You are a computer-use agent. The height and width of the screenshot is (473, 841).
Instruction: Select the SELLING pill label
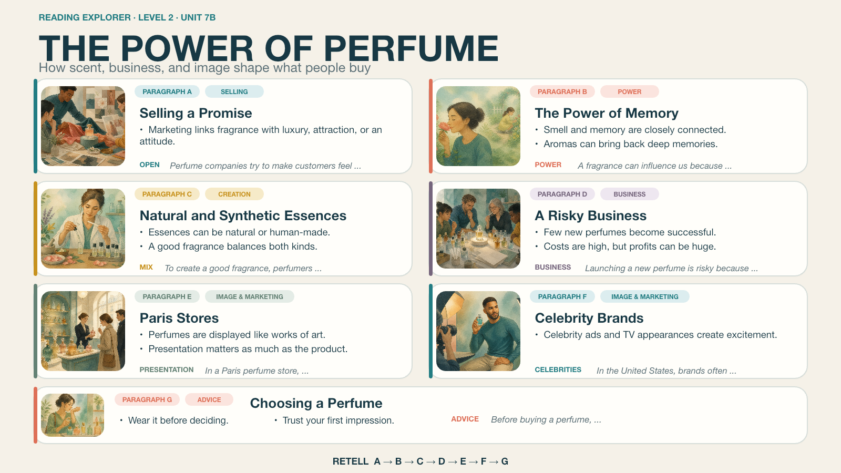click(x=234, y=91)
